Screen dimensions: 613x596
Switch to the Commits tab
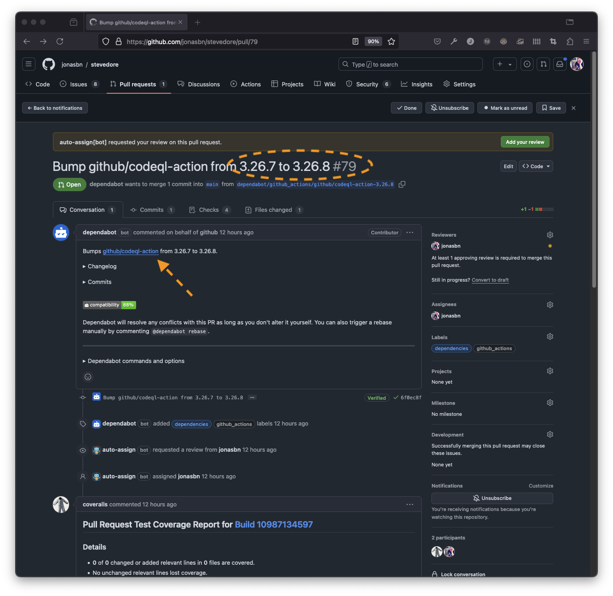152,210
